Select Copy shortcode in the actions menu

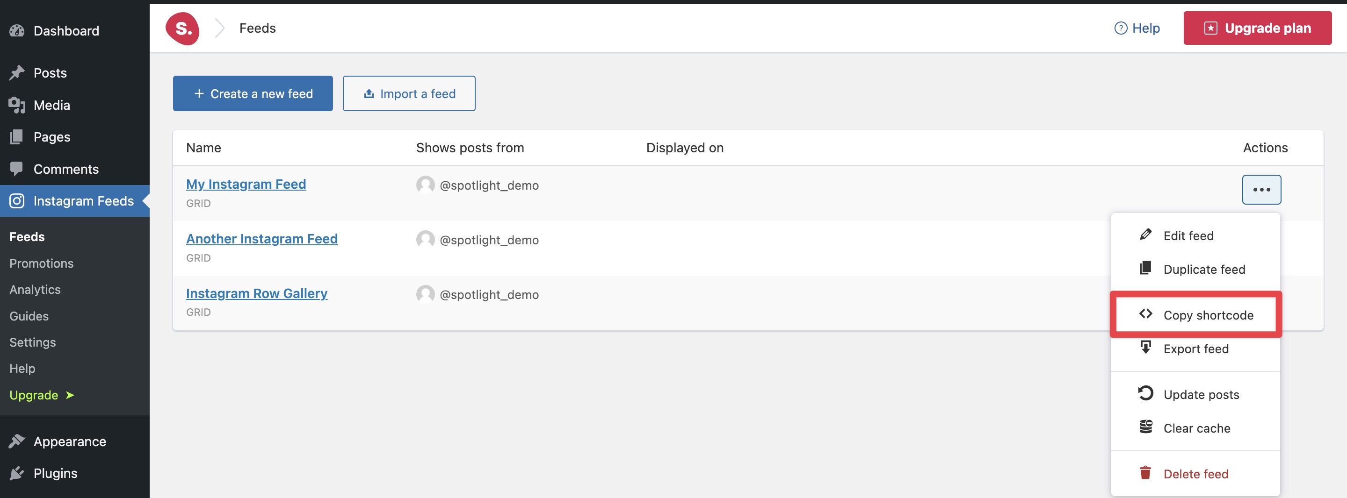pyautogui.click(x=1195, y=315)
